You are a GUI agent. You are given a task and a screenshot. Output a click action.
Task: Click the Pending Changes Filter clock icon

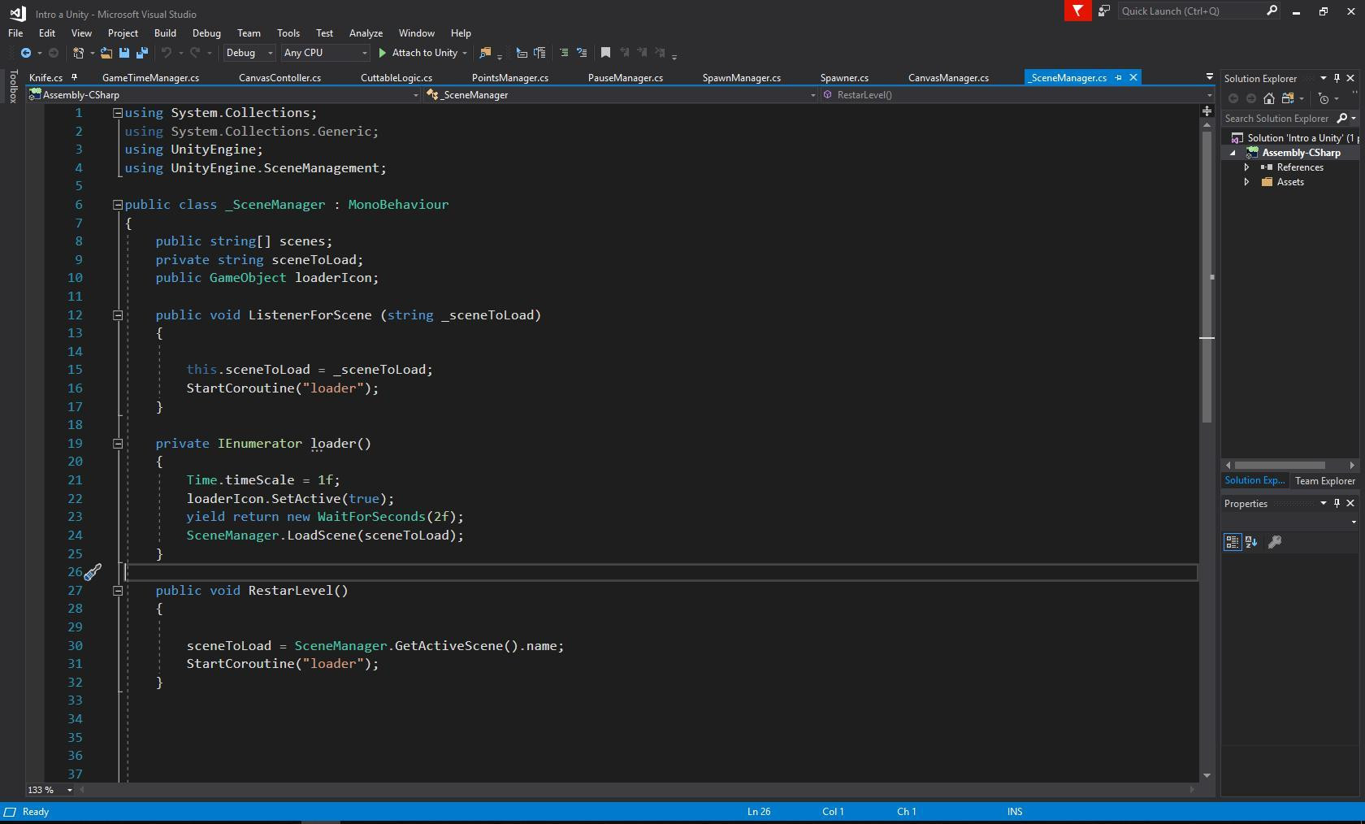point(1324,98)
